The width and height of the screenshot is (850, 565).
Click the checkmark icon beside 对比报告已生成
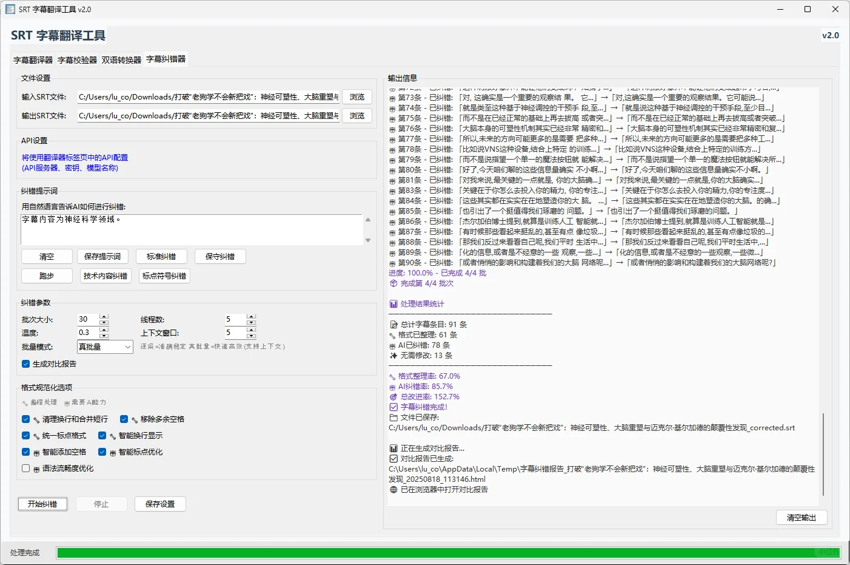[x=393, y=459]
